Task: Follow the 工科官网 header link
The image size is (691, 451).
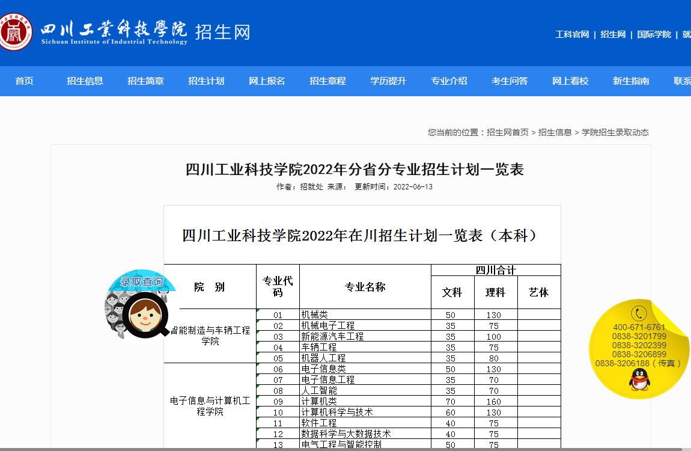Action: (572, 34)
